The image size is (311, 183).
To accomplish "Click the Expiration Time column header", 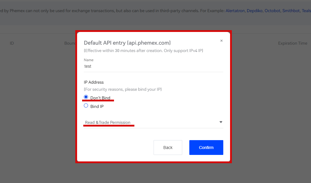I will coord(292,43).
